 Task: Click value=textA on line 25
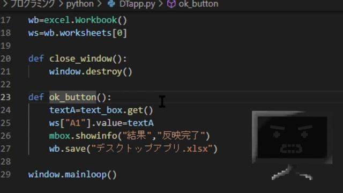point(125,123)
